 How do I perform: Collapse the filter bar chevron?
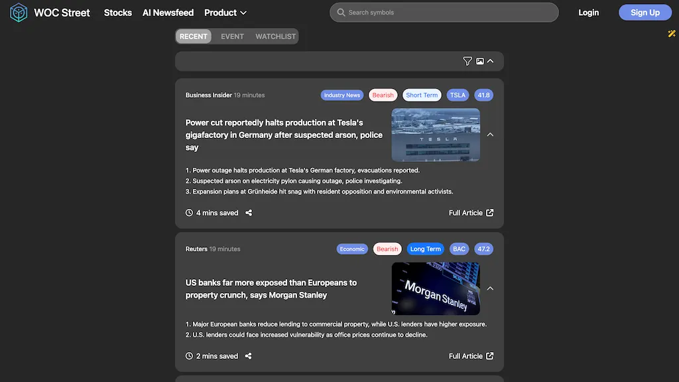click(491, 61)
